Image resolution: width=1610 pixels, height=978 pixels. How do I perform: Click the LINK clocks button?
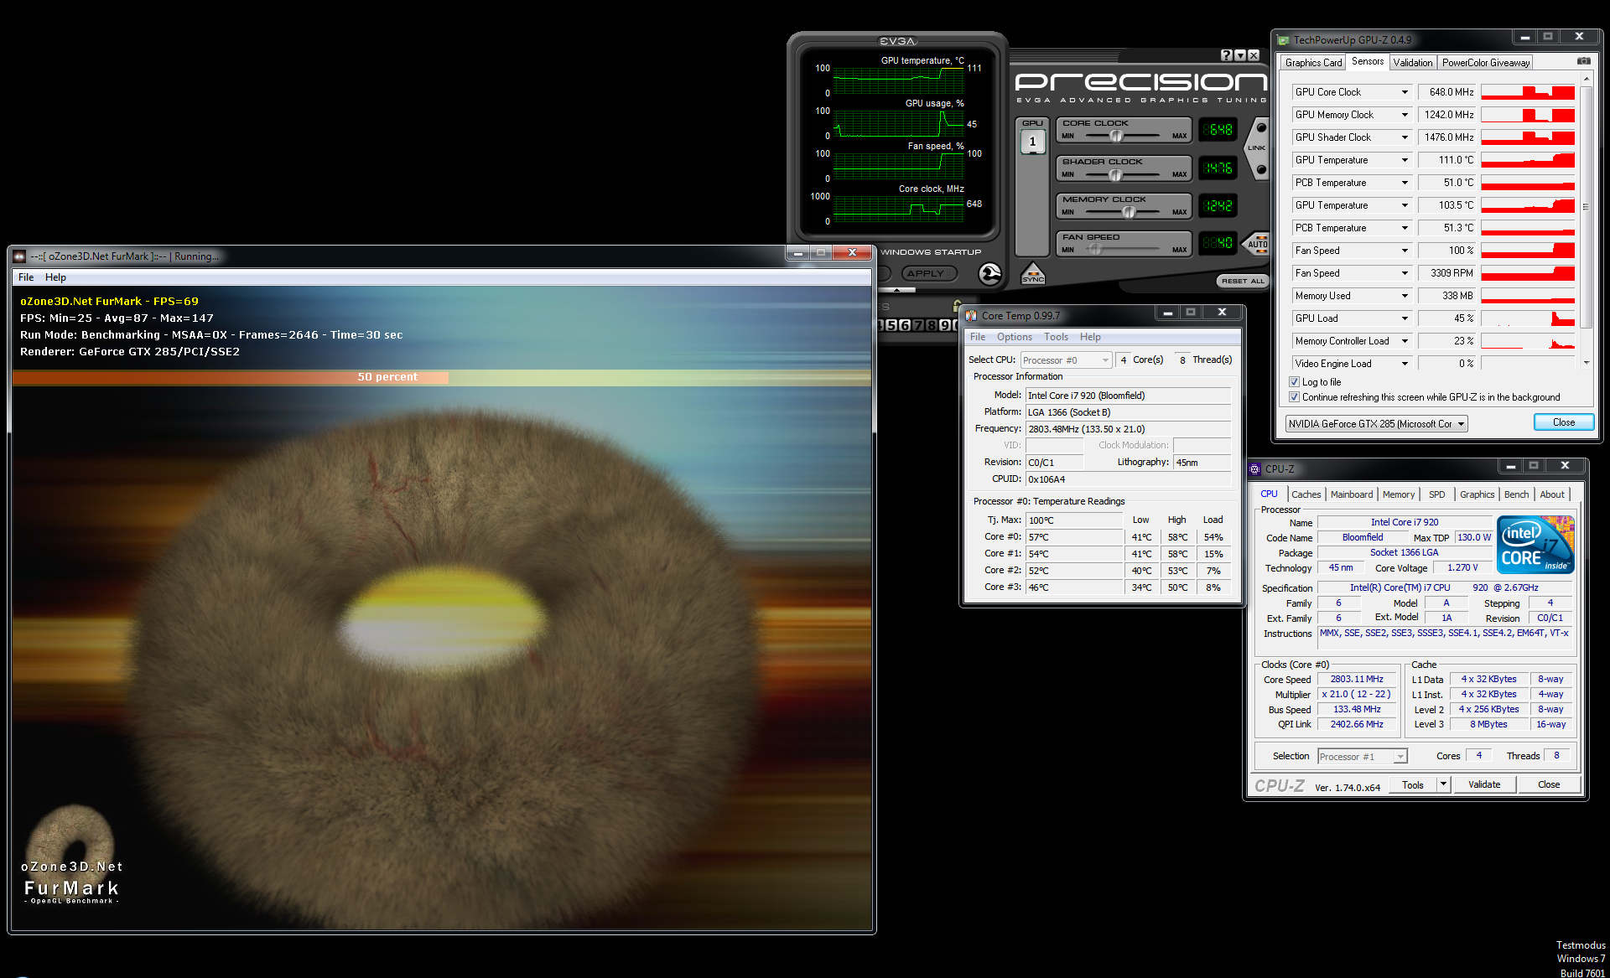(x=1257, y=148)
